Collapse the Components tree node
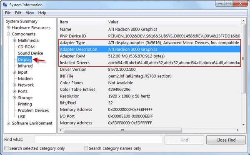Image resolution: width=250 pixels, height=155 pixels. 8,34
